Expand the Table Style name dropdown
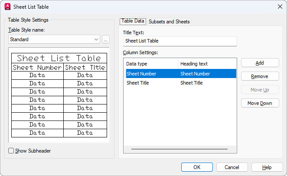 pyautogui.click(x=96, y=39)
